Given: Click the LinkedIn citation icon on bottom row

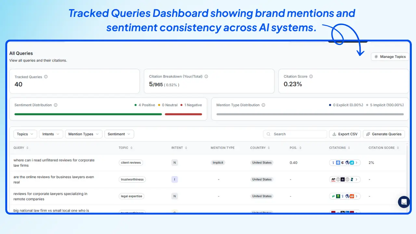Looking at the screenshot, I should (x=347, y=212).
